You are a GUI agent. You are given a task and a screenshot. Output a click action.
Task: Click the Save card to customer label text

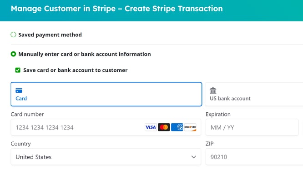[76, 70]
